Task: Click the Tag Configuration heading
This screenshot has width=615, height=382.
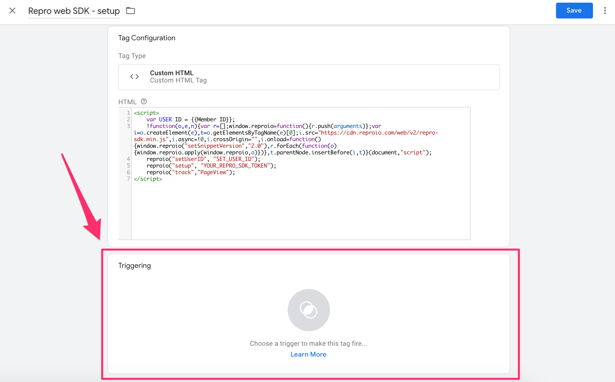Action: click(147, 38)
